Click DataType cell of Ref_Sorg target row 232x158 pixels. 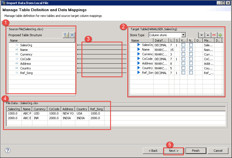tap(161, 73)
